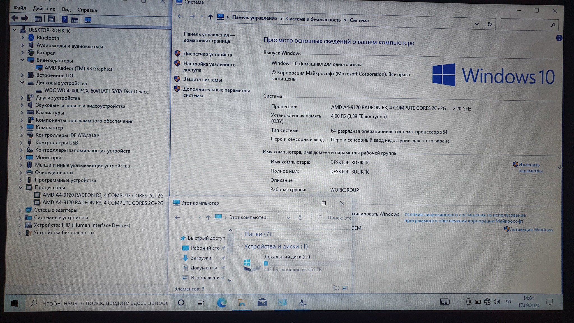This screenshot has width=574, height=323.
Task: Click the Диспетчер устройств link
Action: (x=207, y=54)
